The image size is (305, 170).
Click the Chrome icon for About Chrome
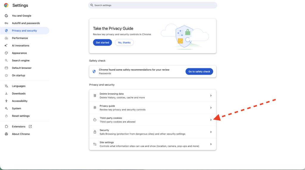pyautogui.click(x=6, y=134)
